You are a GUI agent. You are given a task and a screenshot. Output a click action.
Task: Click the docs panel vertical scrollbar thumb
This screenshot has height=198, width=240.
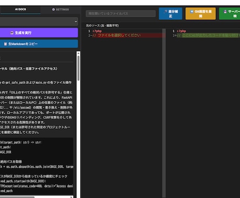tap(78, 68)
